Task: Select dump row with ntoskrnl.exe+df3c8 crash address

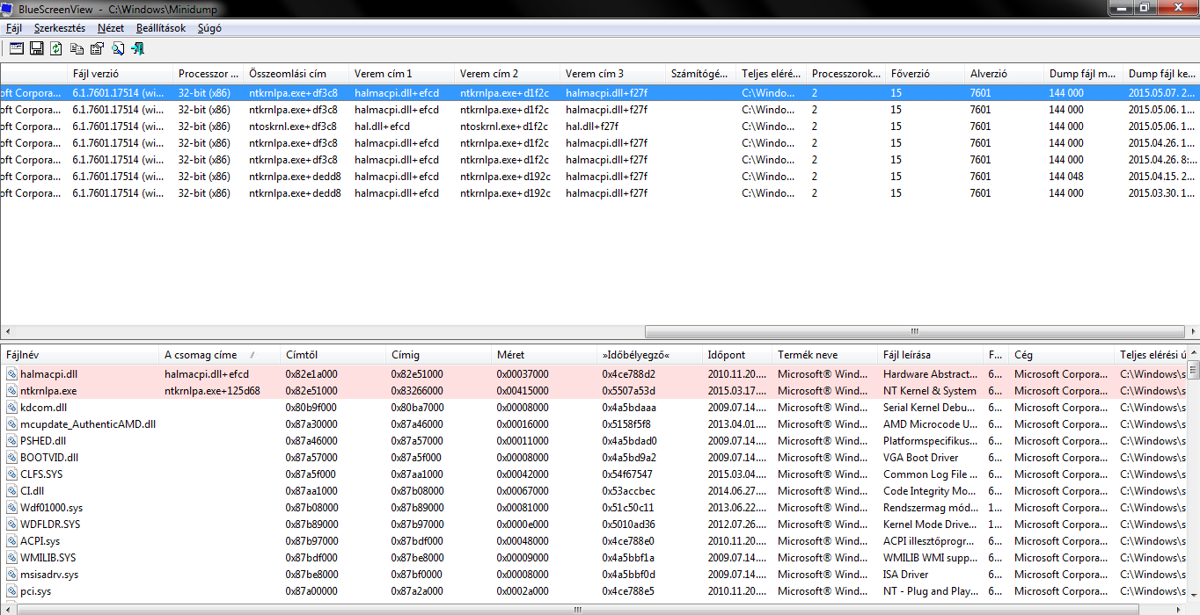Action: (600, 127)
